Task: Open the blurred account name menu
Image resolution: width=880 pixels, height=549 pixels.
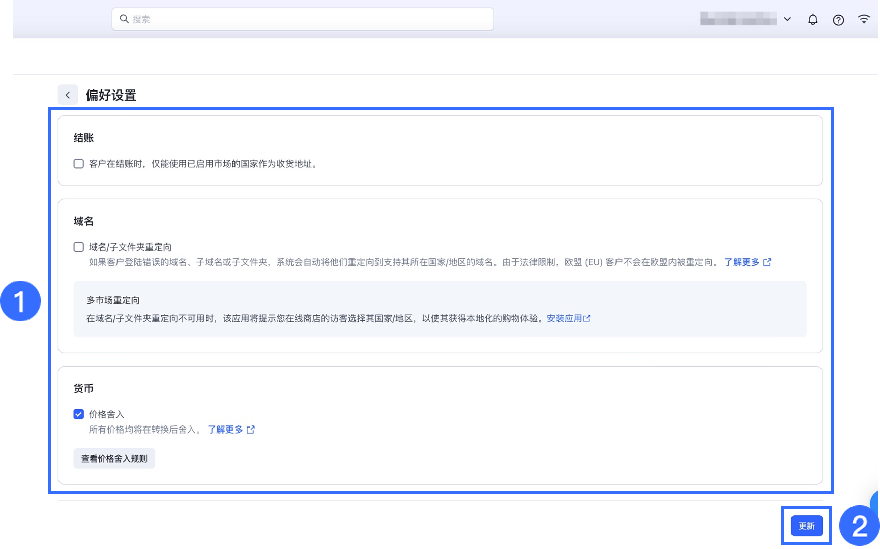Action: tap(738, 19)
